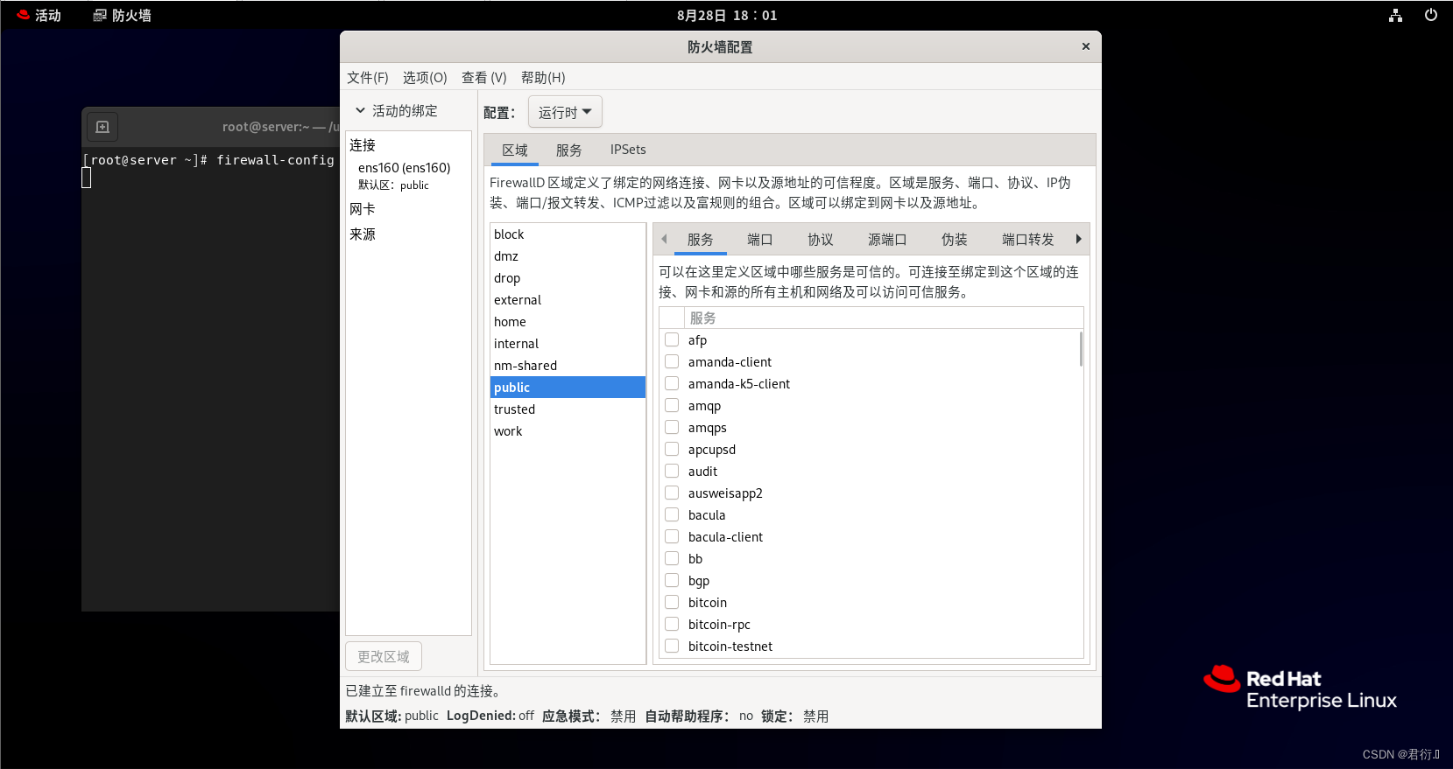Select the drop zone
Viewport: 1453px width, 769px height.
tap(568, 278)
